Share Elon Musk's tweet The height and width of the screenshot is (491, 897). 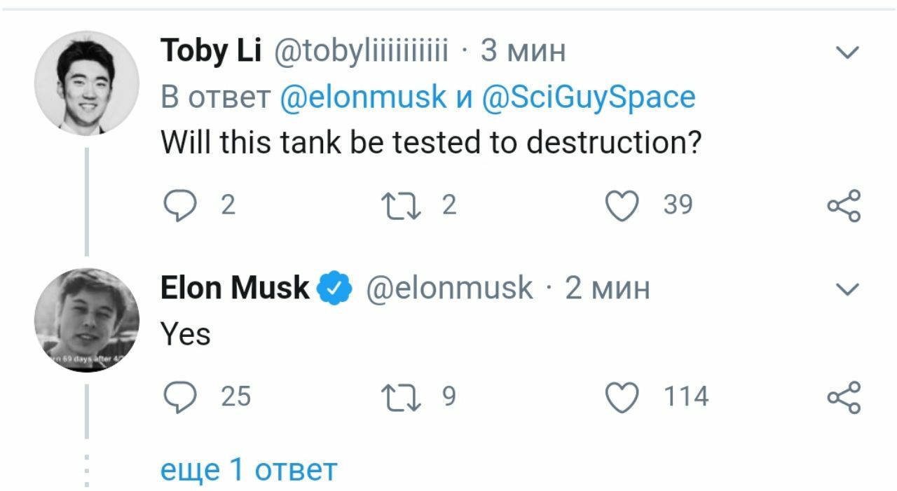point(843,398)
